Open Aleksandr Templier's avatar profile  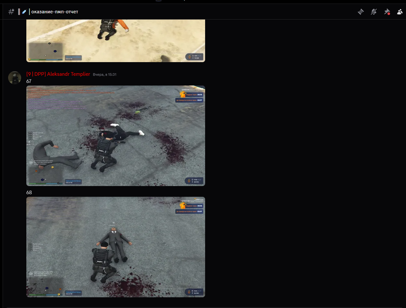point(15,78)
